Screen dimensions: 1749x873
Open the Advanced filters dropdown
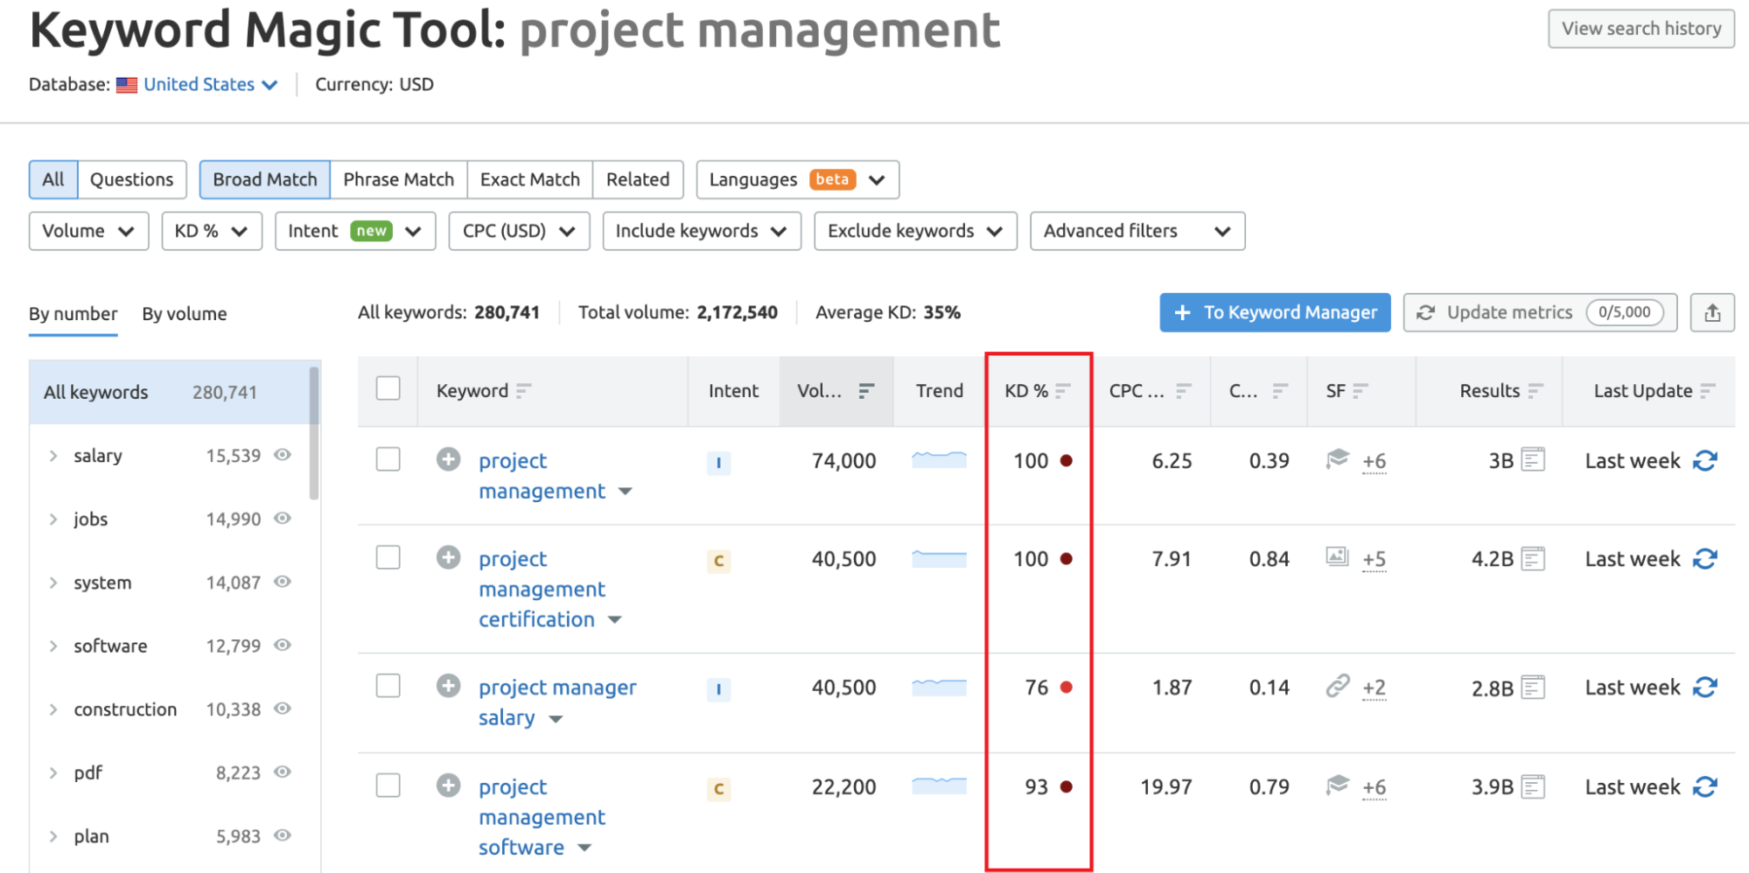click(x=1137, y=231)
